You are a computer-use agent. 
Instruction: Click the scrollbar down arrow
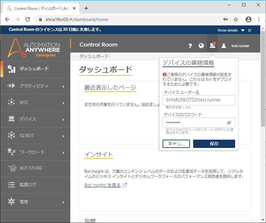click(263, 220)
